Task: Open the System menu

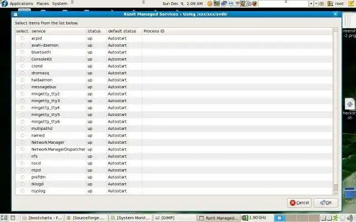Action: pyautogui.click(x=60, y=4)
